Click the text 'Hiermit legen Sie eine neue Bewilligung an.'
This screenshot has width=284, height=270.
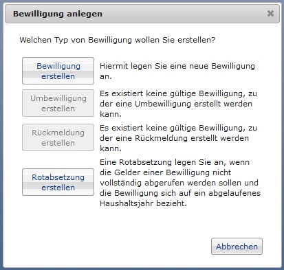(177, 71)
